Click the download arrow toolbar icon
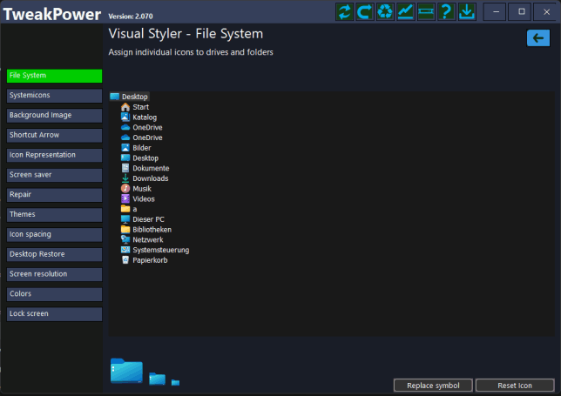Viewport: 561px width, 396px height. click(x=466, y=12)
